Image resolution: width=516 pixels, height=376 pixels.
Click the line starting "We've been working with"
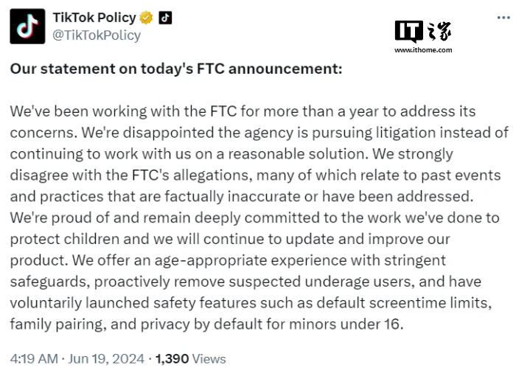[x=243, y=112]
